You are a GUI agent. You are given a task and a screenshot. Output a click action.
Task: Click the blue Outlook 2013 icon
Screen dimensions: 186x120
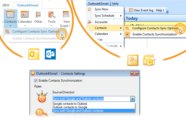[x=50, y=54]
